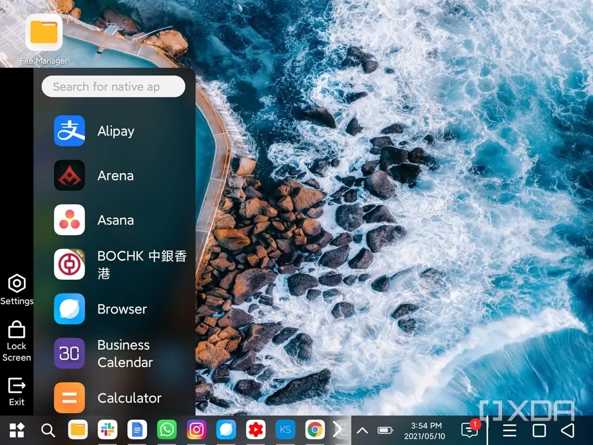Image resolution: width=593 pixels, height=445 pixels.
Task: Click the search for native apps field
Action: click(x=113, y=86)
